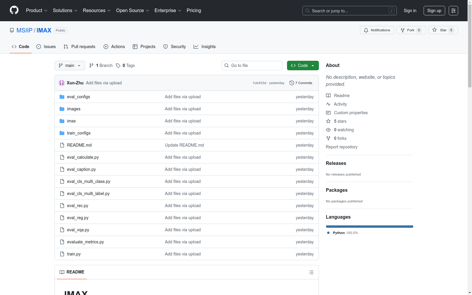Open the 1cb433d commit hash link
This screenshot has height=295, width=472.
pyautogui.click(x=259, y=83)
